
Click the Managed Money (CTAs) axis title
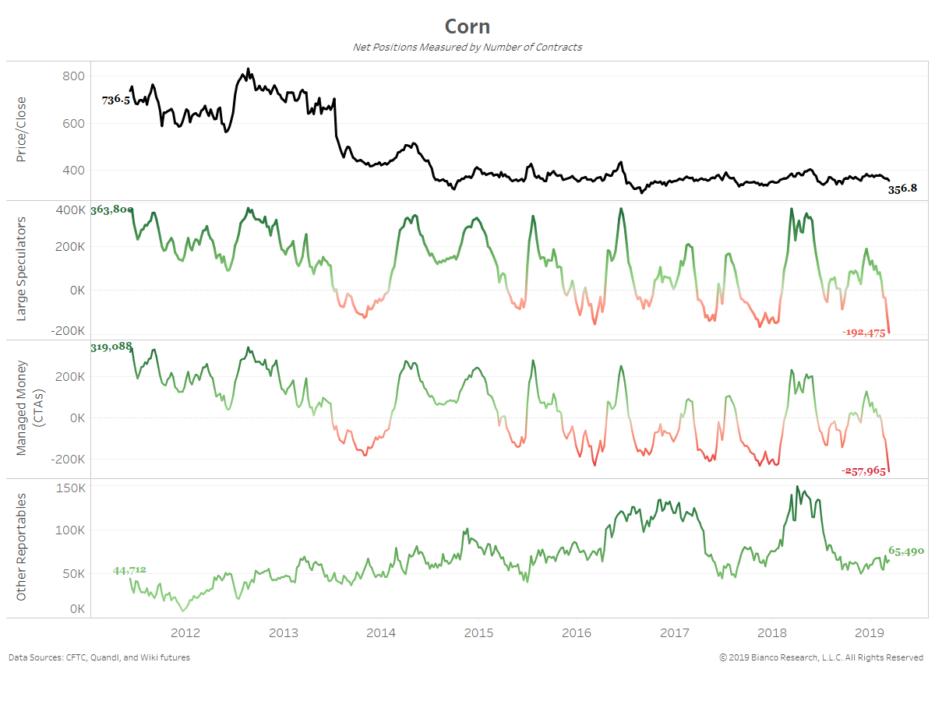28,408
